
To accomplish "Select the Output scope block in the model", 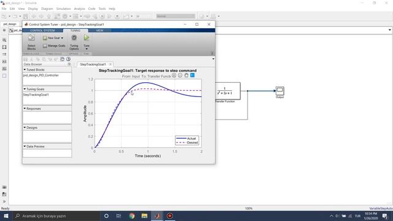I will pyautogui.click(x=280, y=91).
